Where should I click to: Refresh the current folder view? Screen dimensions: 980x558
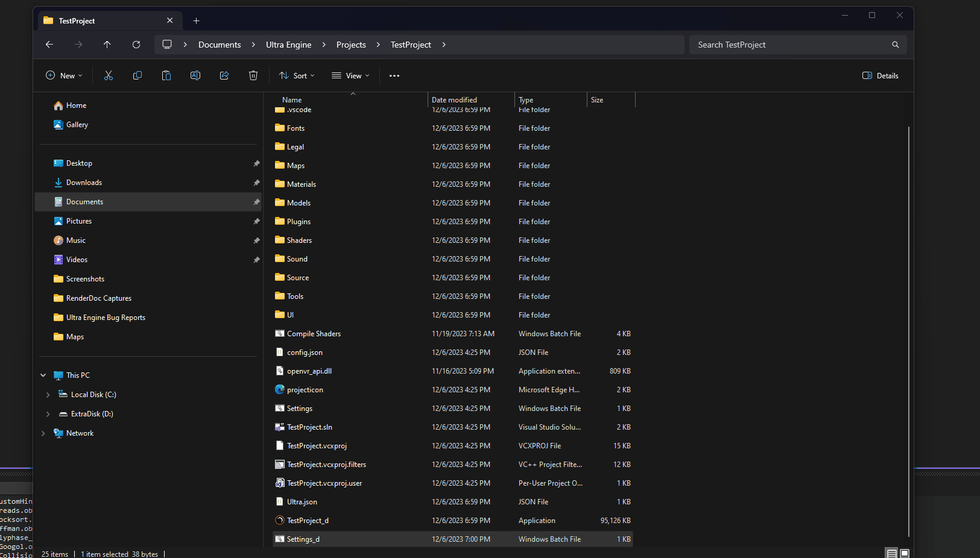coord(136,44)
